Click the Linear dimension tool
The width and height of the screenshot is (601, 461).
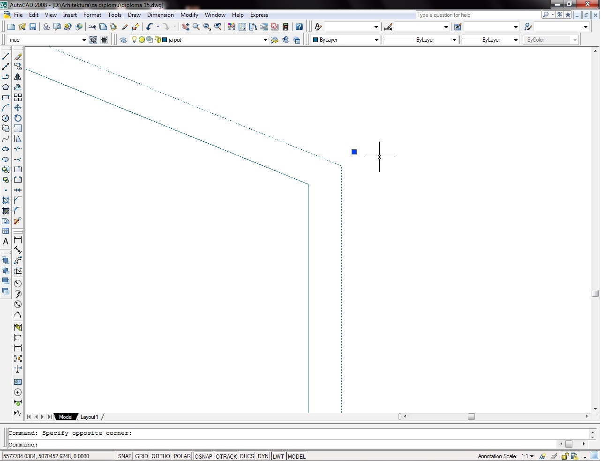tap(18, 240)
